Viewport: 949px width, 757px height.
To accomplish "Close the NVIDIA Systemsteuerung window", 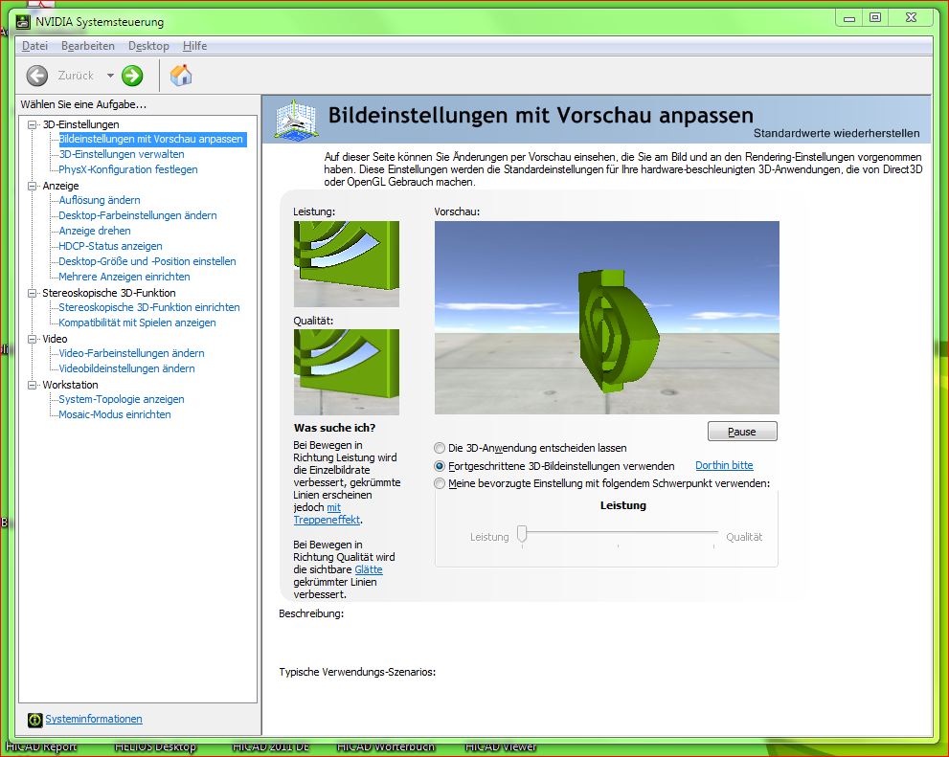I will click(x=911, y=18).
